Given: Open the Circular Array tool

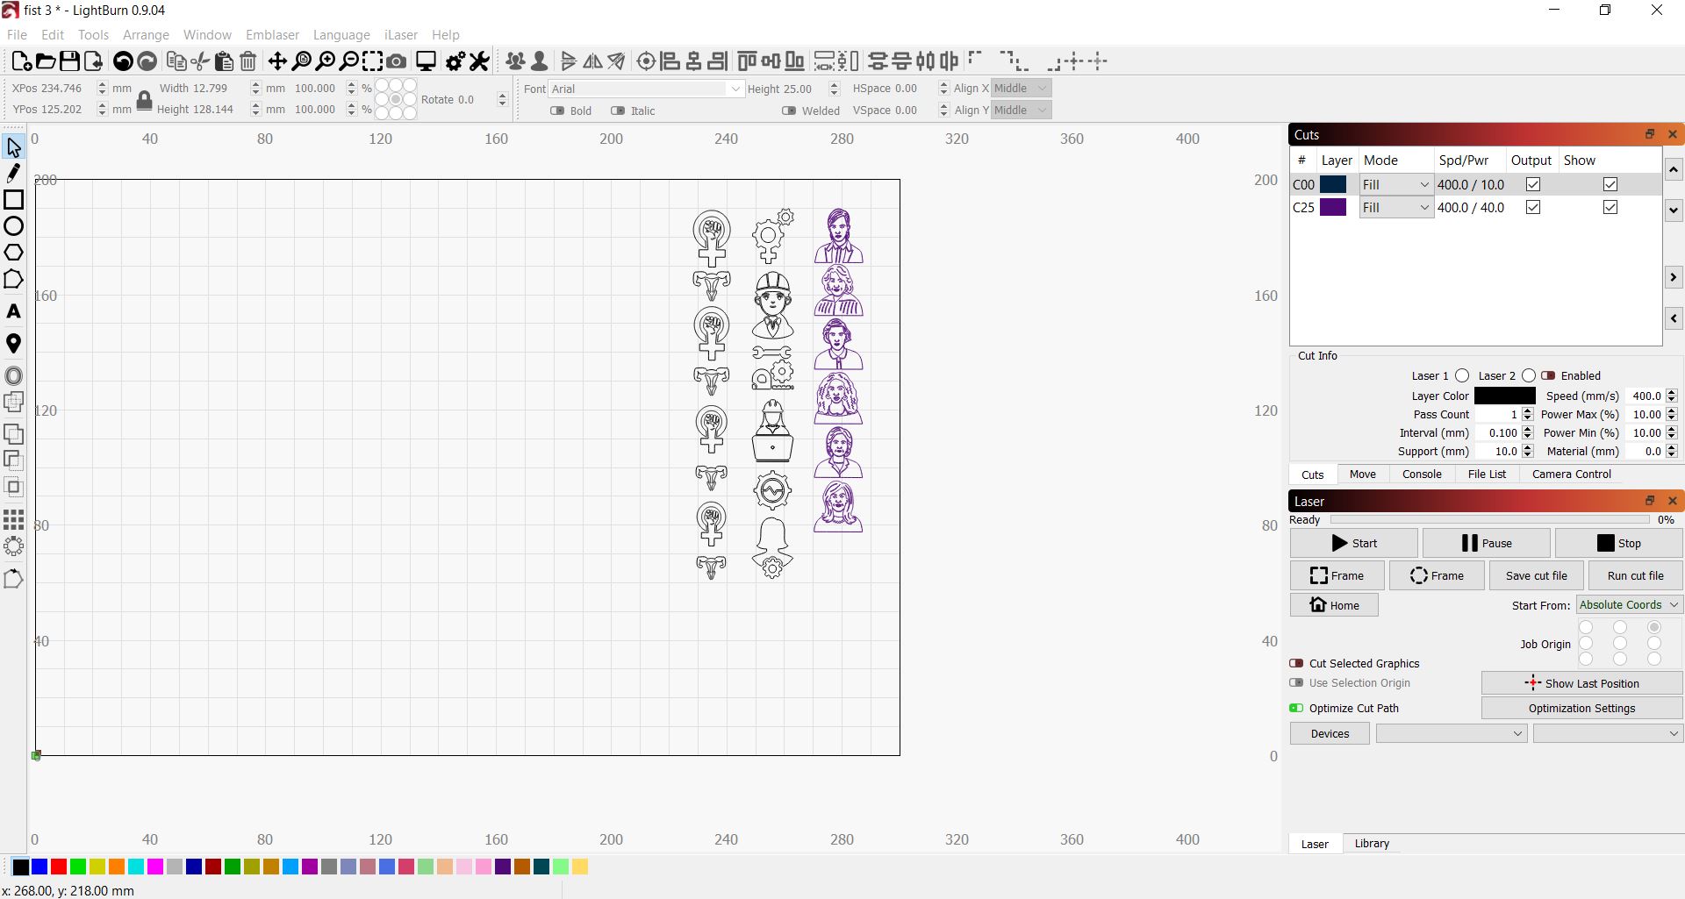Looking at the screenshot, I should coord(13,546).
